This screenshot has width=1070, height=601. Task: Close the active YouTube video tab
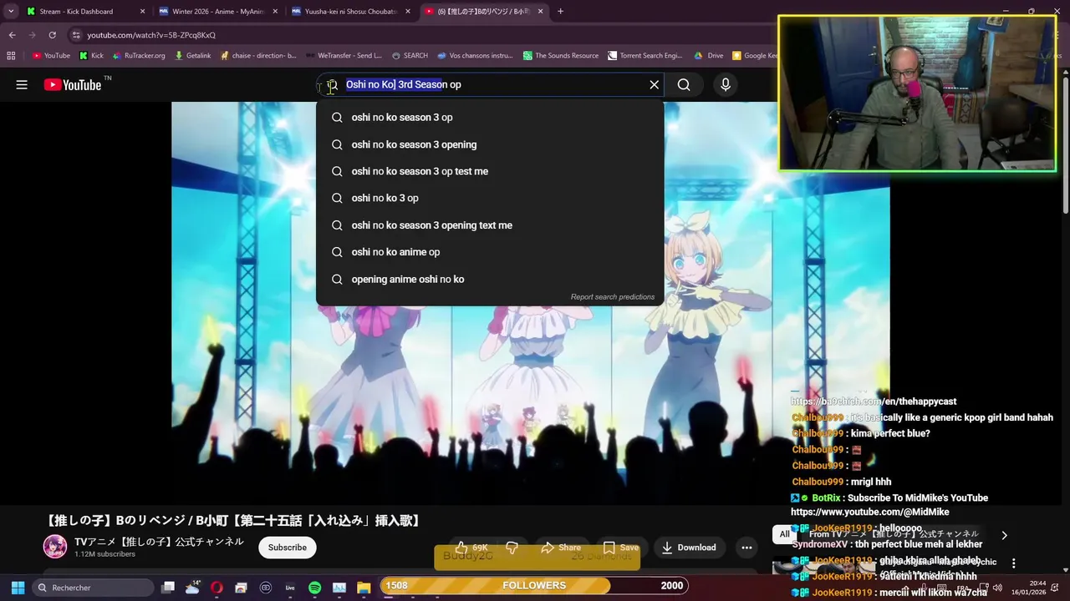(540, 12)
